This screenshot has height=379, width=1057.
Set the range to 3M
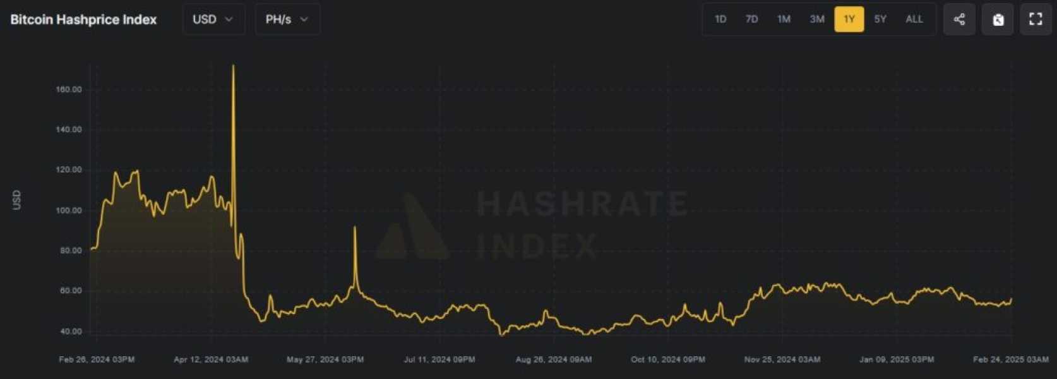817,19
